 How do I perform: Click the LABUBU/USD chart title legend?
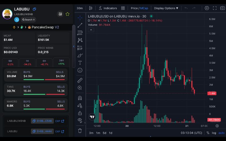(117, 16)
